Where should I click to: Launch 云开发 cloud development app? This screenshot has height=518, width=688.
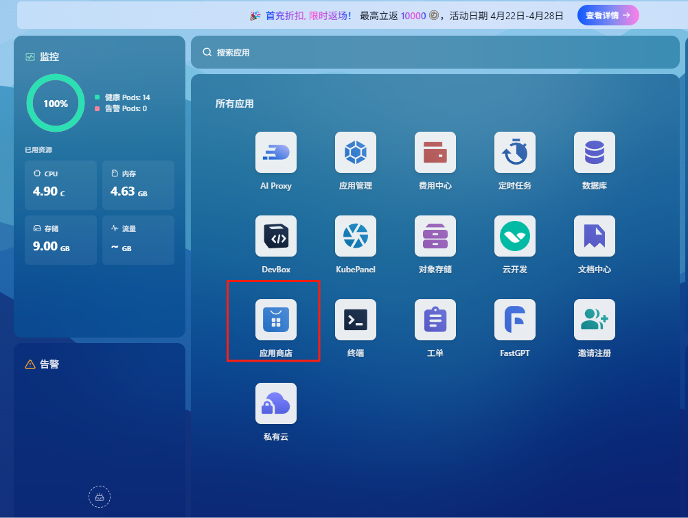tap(515, 236)
